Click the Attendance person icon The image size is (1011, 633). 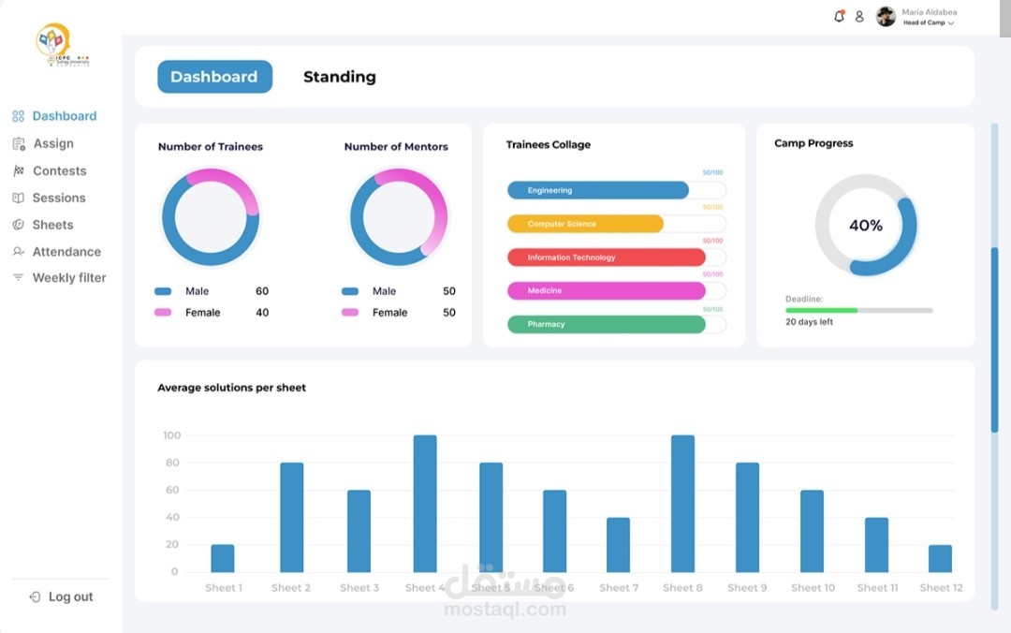pos(18,252)
